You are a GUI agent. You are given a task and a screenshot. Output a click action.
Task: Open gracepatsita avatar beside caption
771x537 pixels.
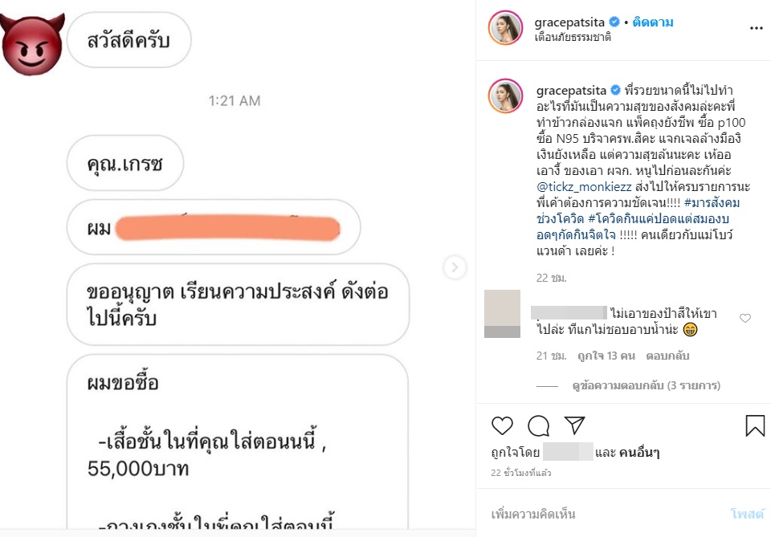(505, 96)
